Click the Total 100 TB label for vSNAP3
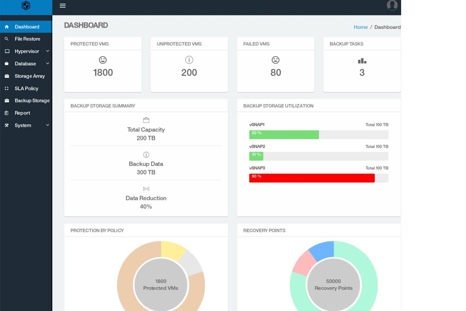Image resolution: width=466 pixels, height=311 pixels. pos(377,168)
